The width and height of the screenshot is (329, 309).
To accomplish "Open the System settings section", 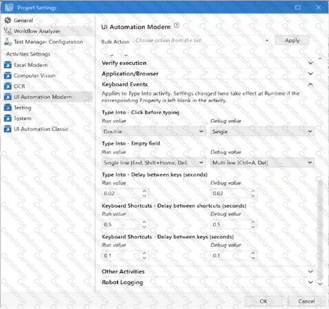I will click(x=8, y=118).
